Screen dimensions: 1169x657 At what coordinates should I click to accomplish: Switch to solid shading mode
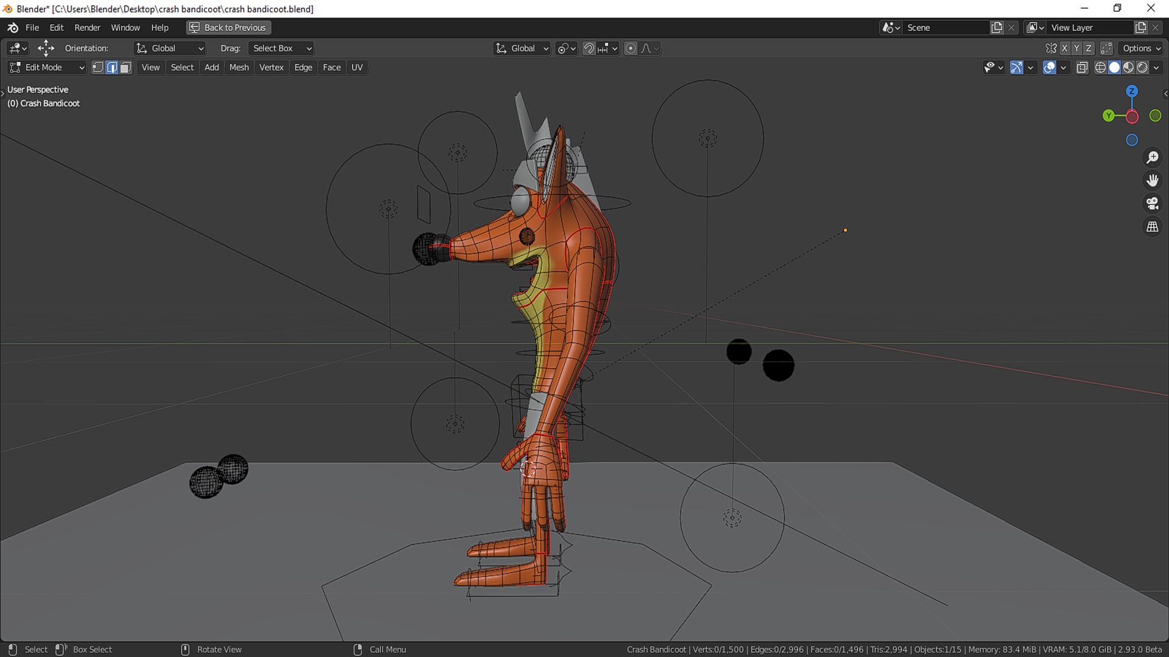(x=1114, y=68)
